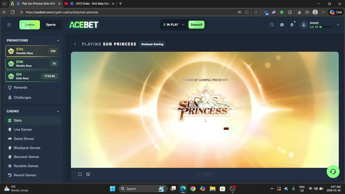Click the taskbar volume icon
The width and height of the screenshot is (345, 194).
click(x=316, y=189)
